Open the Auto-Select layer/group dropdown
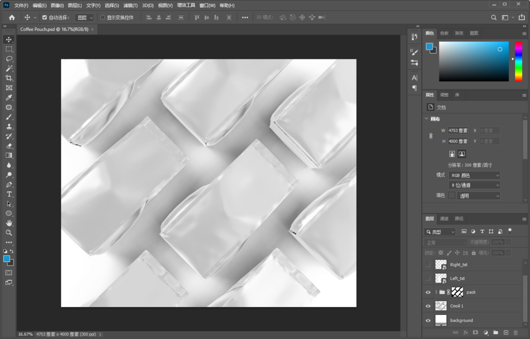This screenshot has height=339, width=530. coord(84,18)
